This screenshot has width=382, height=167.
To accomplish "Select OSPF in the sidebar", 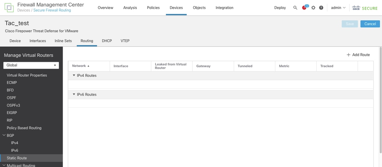I will pos(11,98).
